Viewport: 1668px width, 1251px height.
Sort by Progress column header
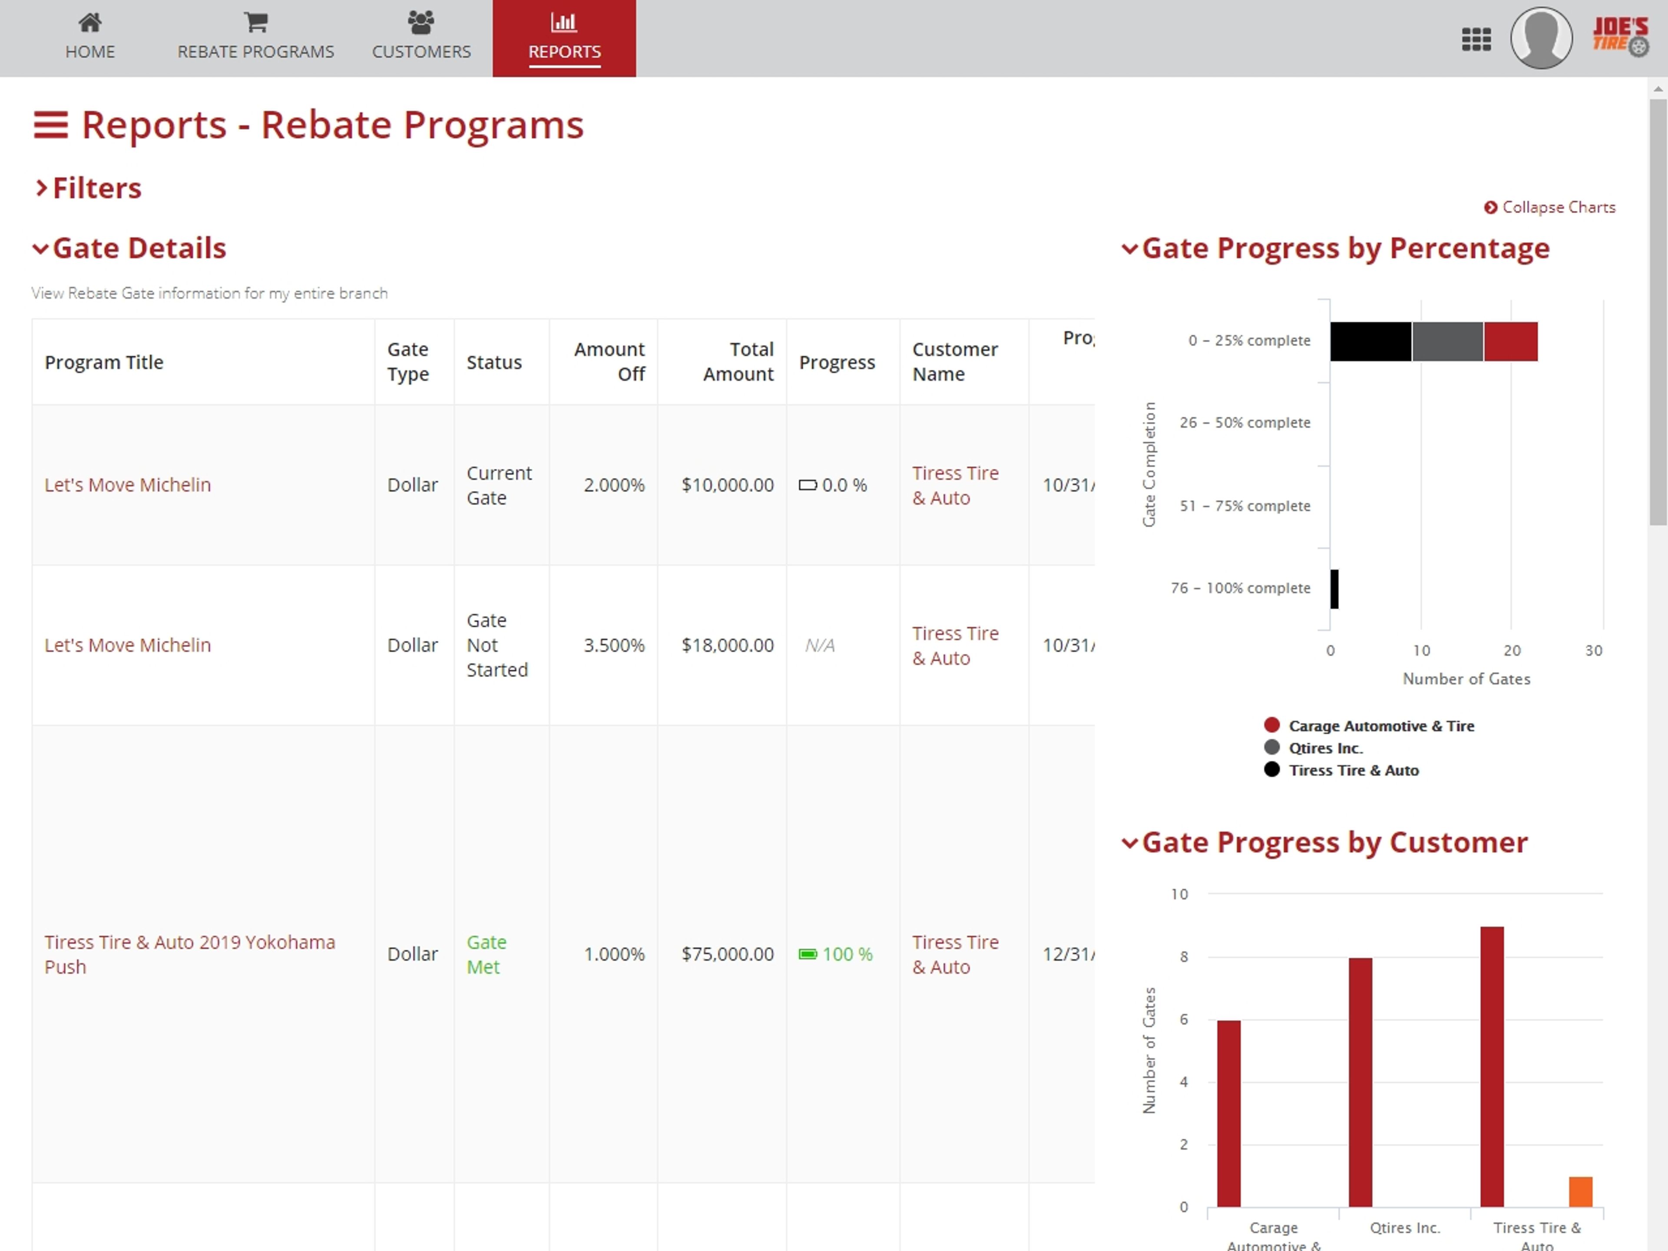tap(843, 362)
